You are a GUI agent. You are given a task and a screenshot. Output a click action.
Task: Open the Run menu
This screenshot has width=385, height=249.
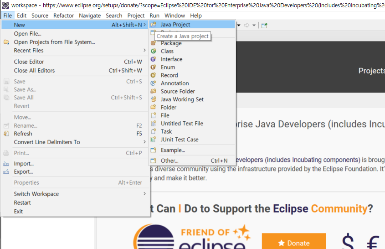pyautogui.click(x=154, y=16)
